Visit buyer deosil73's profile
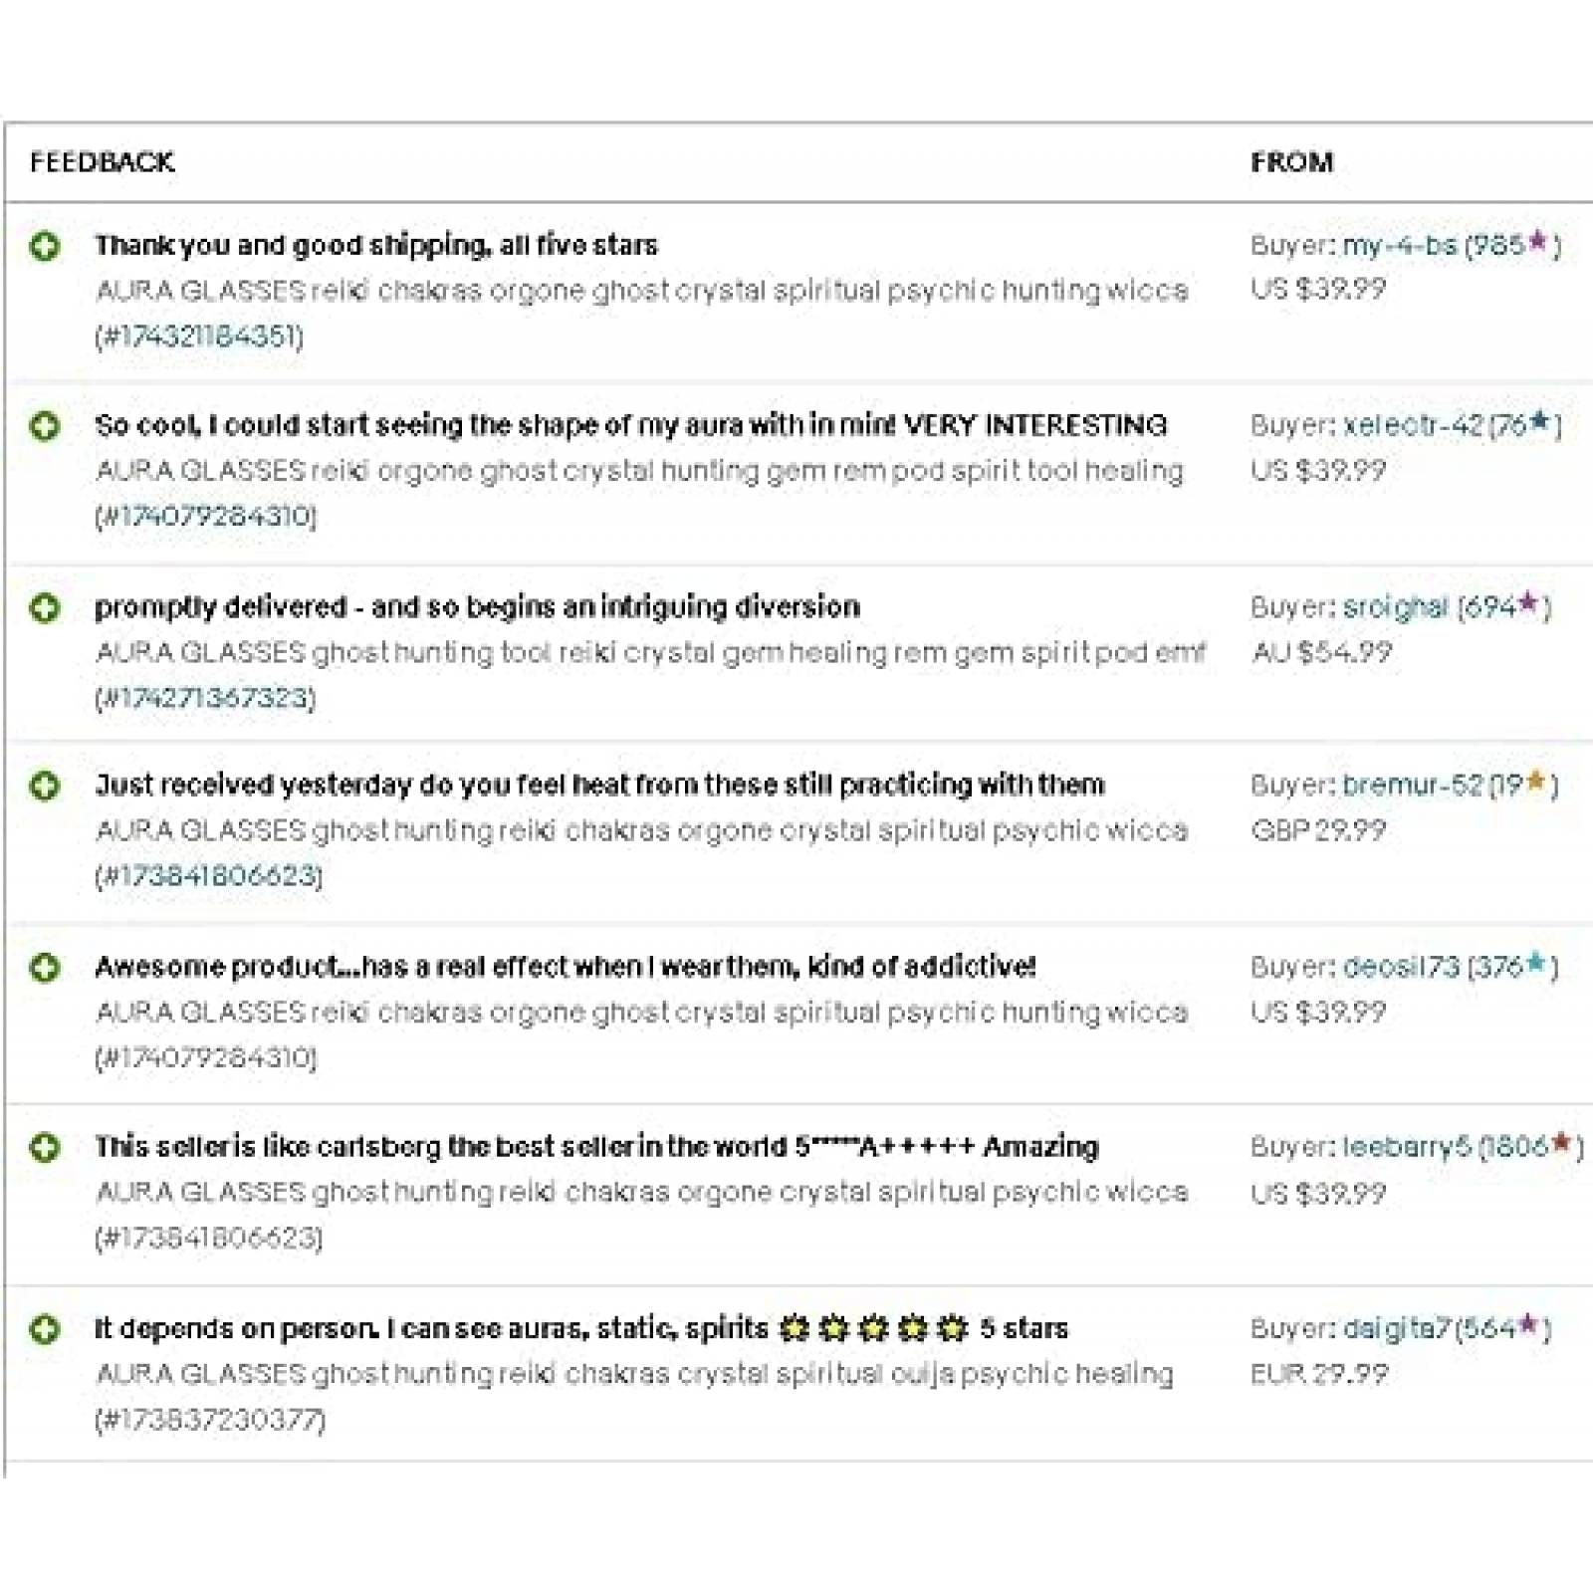 click(1400, 967)
